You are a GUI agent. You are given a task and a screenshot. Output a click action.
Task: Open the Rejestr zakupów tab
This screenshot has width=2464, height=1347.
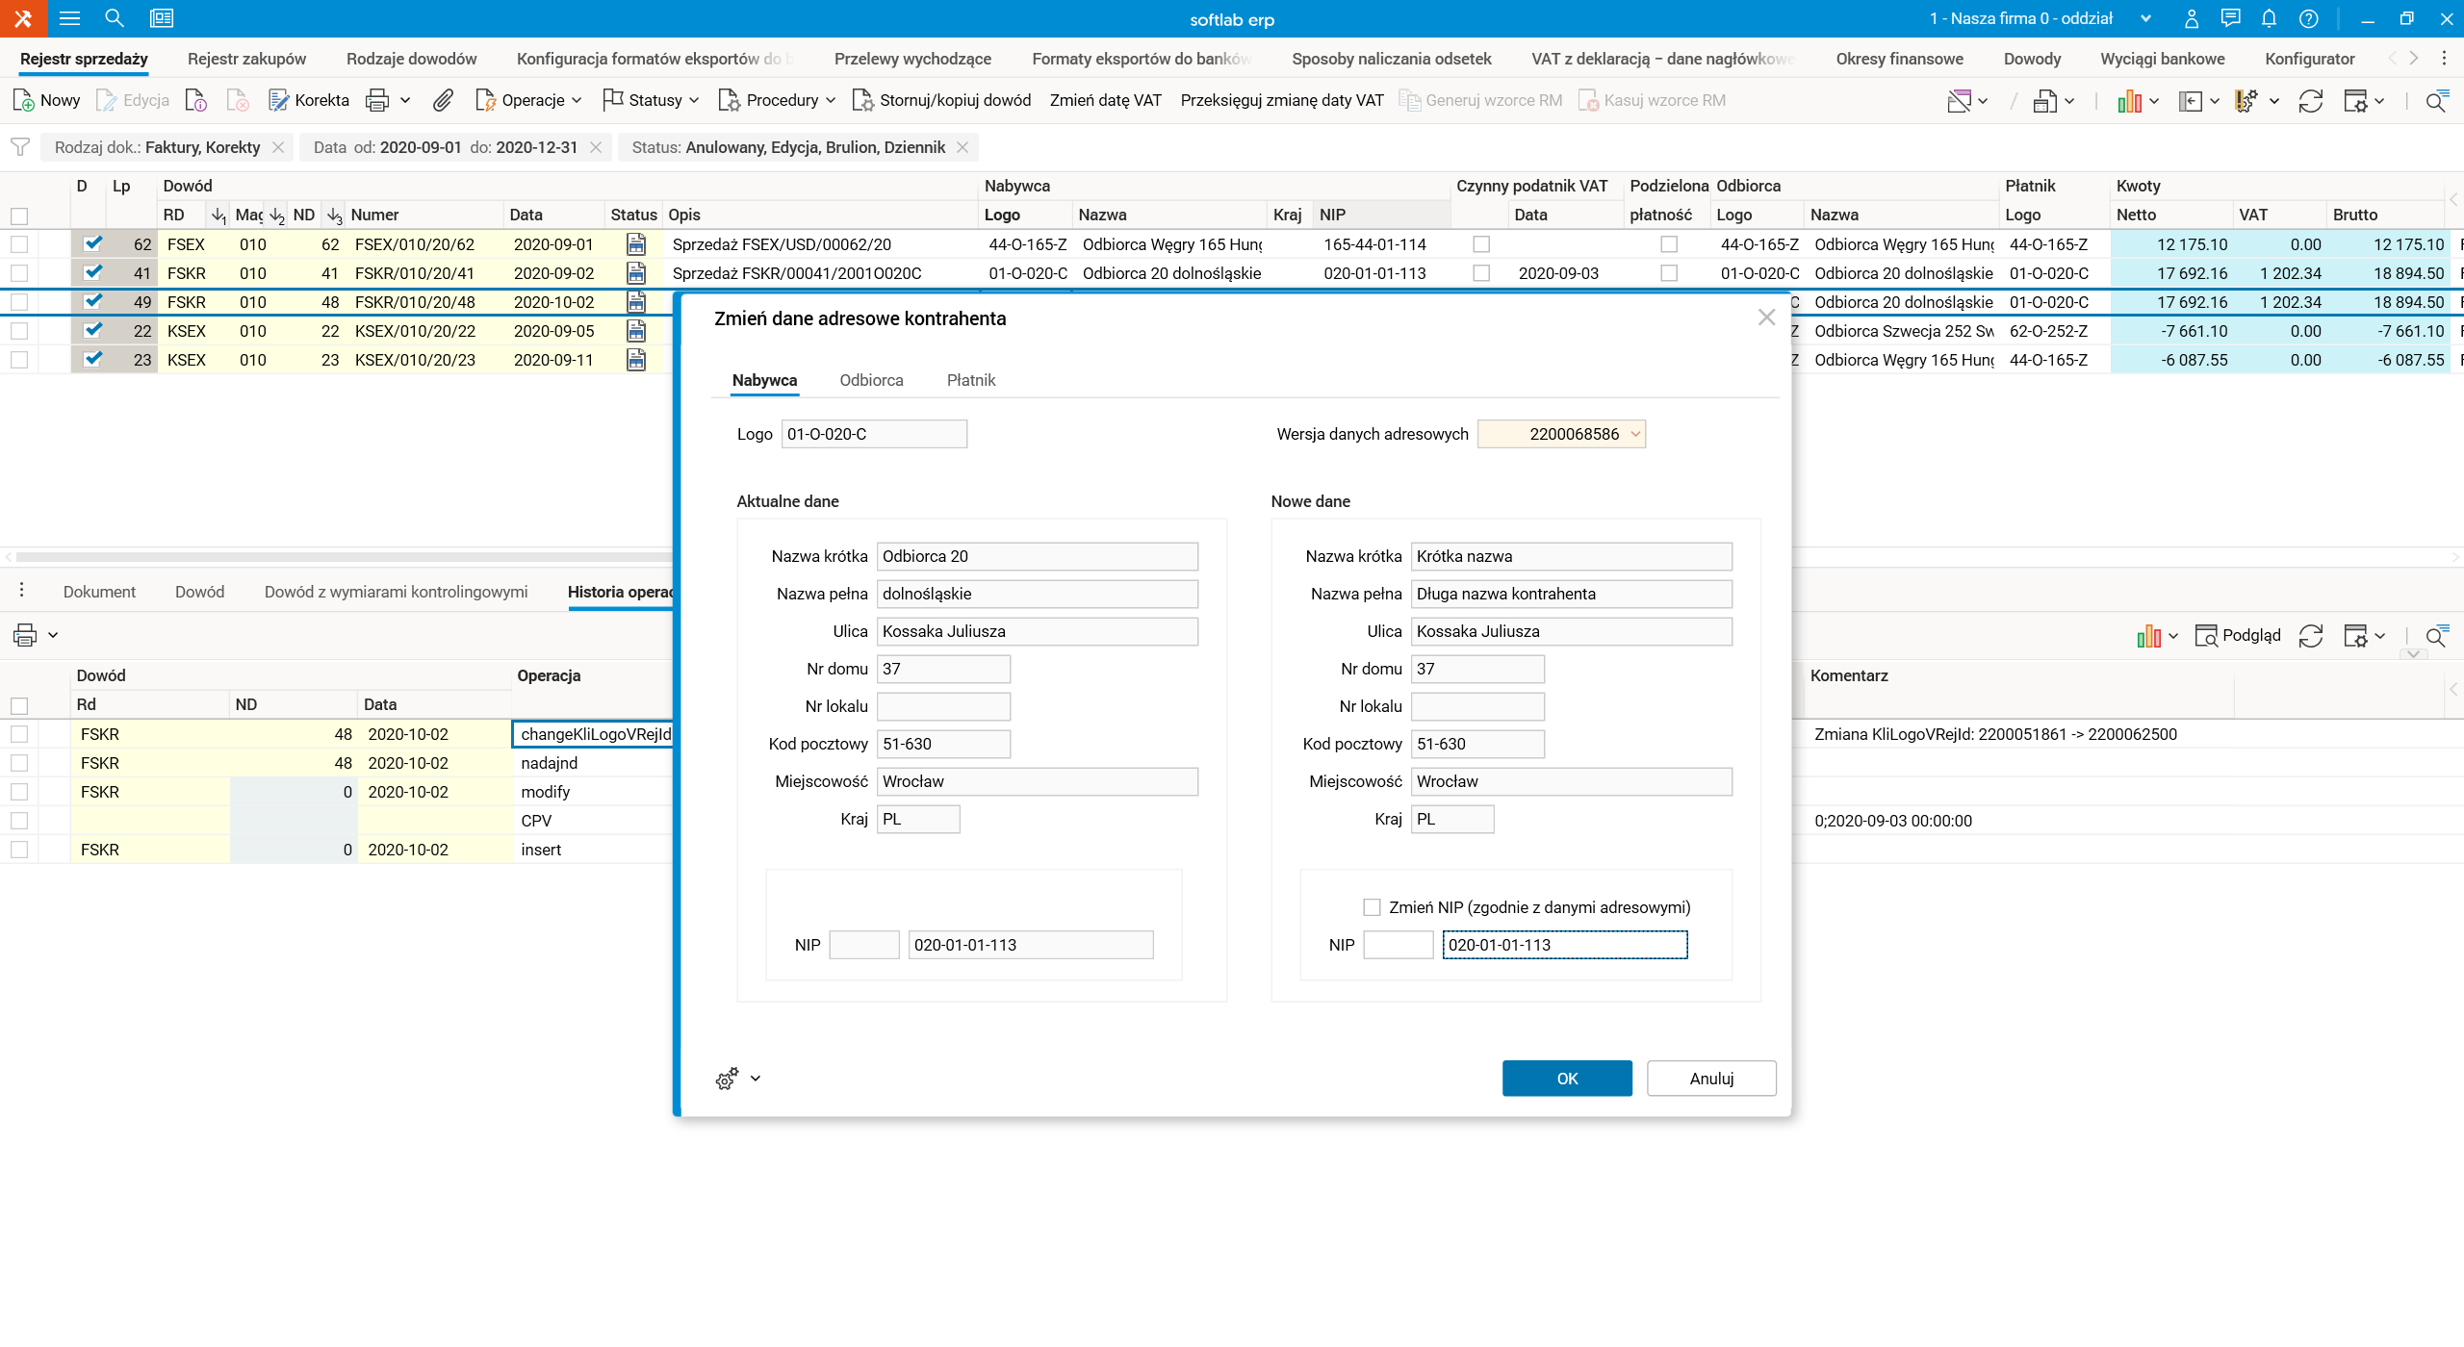246,59
